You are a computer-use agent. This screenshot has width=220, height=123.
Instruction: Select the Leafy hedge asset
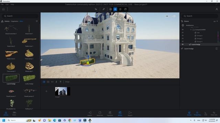[29, 79]
